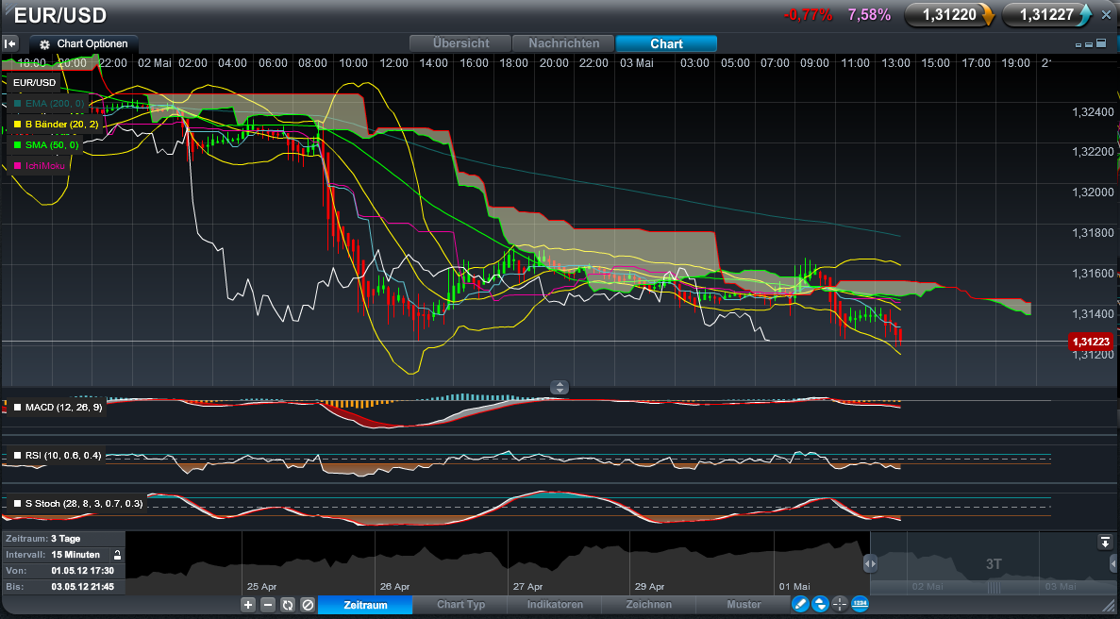Close the EUR/USD panel with the X
This screenshot has height=619, width=1120.
(x=1107, y=14)
